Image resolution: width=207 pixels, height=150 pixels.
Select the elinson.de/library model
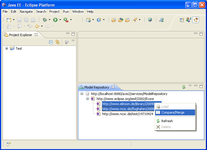[128, 104]
